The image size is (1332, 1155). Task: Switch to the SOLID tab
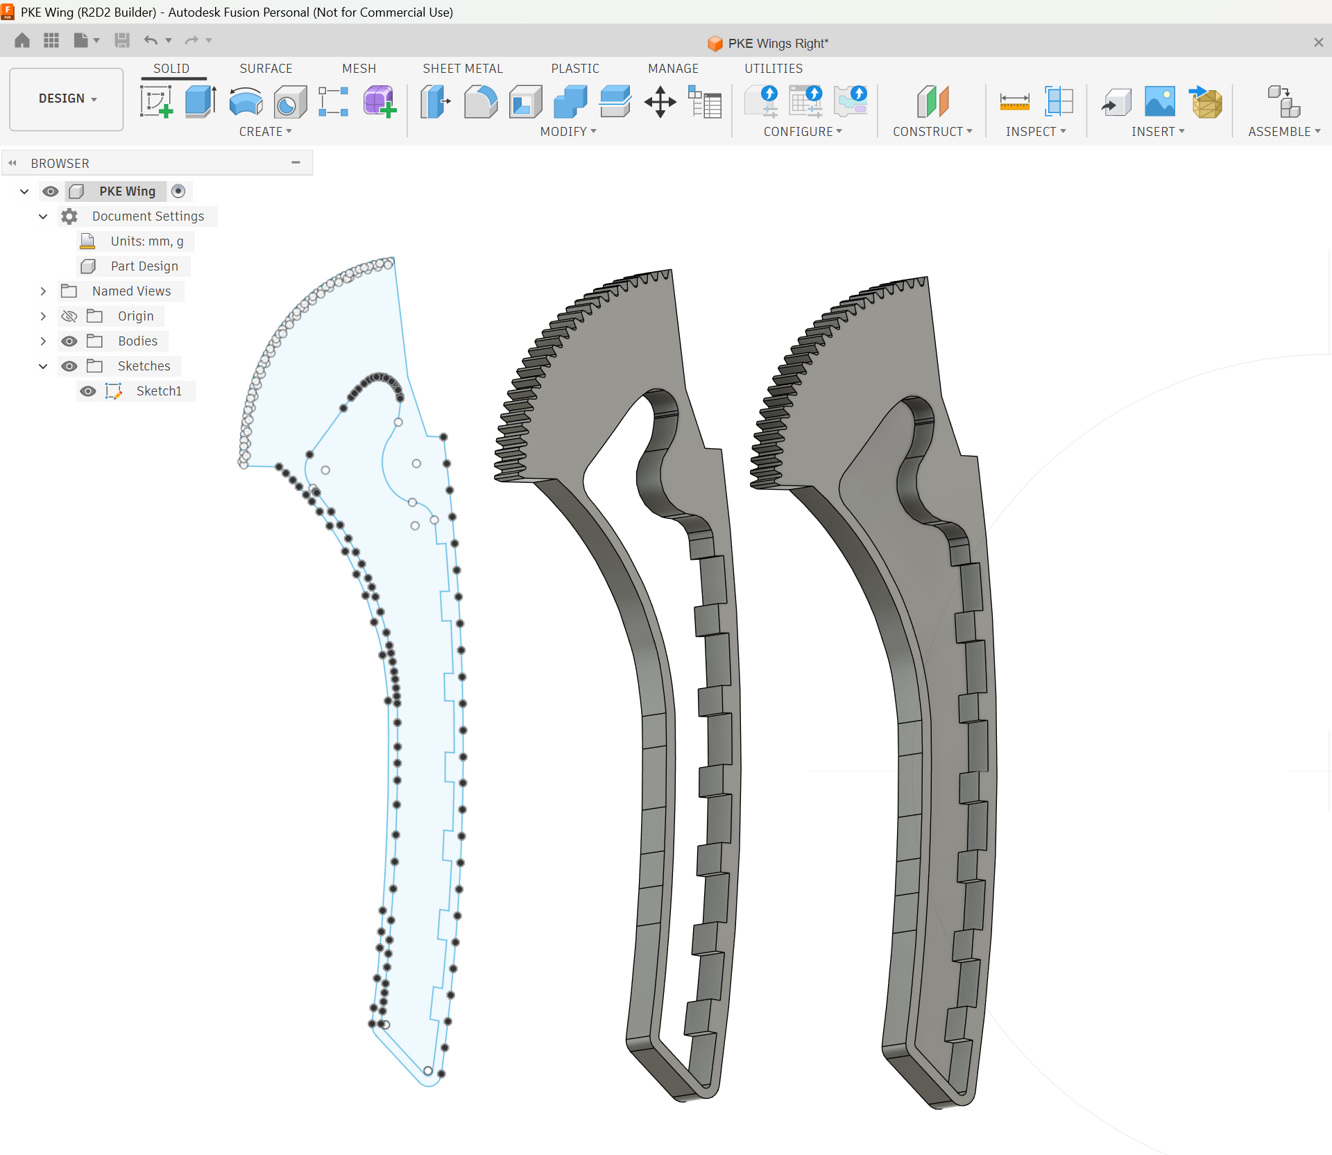171,69
